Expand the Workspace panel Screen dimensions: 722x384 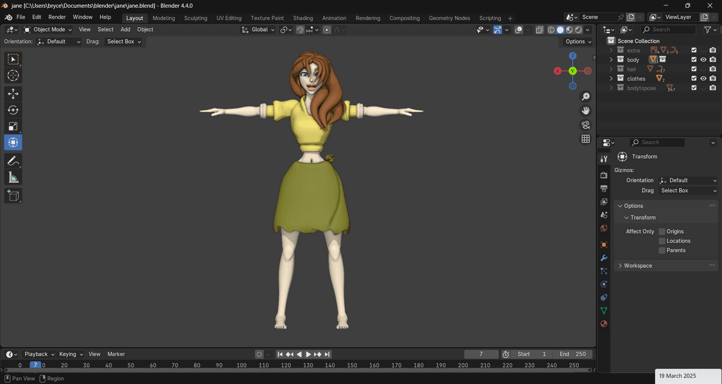click(638, 265)
